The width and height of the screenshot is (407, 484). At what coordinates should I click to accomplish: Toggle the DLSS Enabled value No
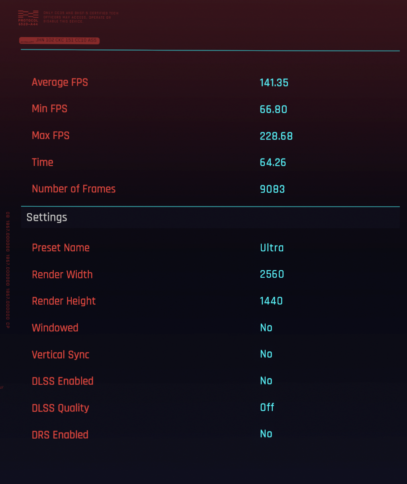(266, 381)
